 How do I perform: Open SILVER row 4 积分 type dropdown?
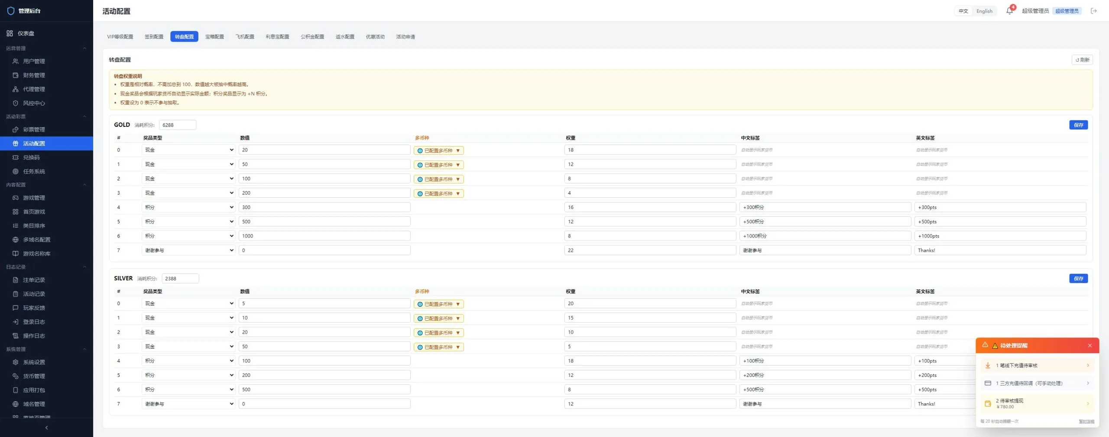pyautogui.click(x=188, y=360)
